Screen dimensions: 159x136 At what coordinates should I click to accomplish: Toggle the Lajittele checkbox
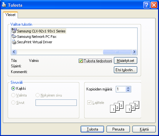(x=89, y=103)
